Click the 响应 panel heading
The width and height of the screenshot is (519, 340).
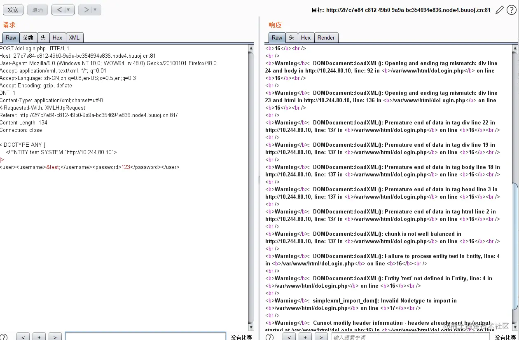pyautogui.click(x=275, y=25)
